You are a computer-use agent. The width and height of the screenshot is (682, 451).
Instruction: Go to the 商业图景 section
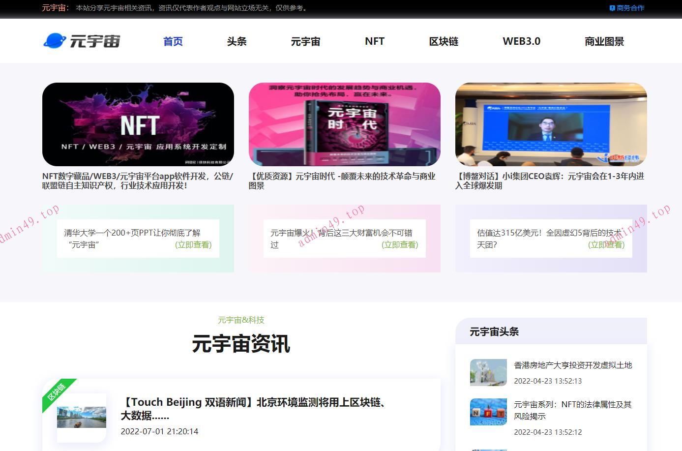pyautogui.click(x=604, y=41)
